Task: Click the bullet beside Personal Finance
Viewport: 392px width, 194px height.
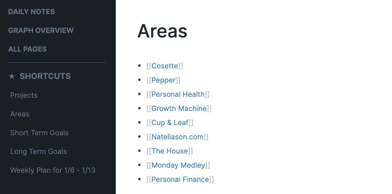Action: pyautogui.click(x=139, y=179)
